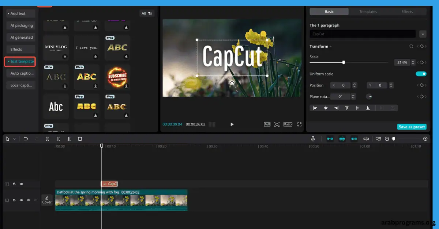
Task: Open text Effects section
Action: (x=21, y=49)
